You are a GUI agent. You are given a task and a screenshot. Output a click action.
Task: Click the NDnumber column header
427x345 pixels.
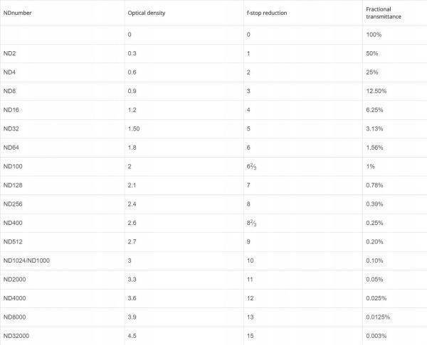click(17, 13)
